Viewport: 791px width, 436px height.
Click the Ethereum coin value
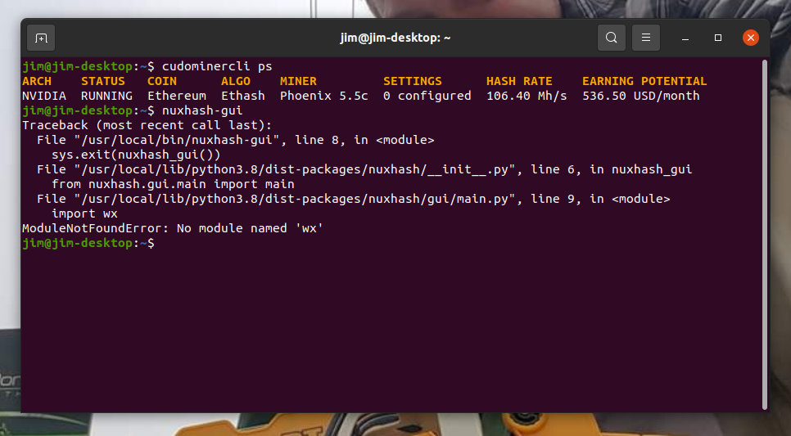[x=177, y=96]
